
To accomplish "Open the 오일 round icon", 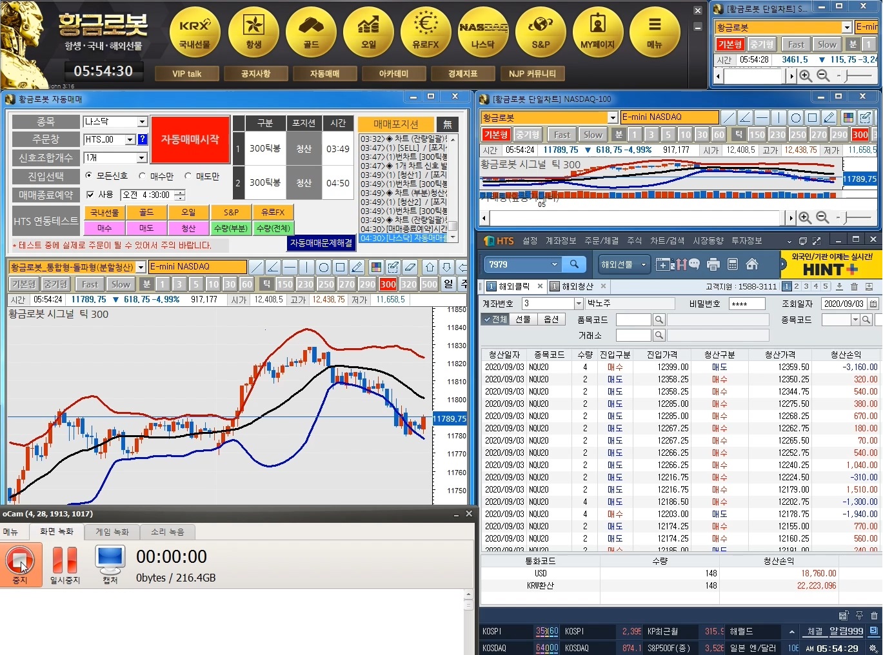I will [368, 32].
